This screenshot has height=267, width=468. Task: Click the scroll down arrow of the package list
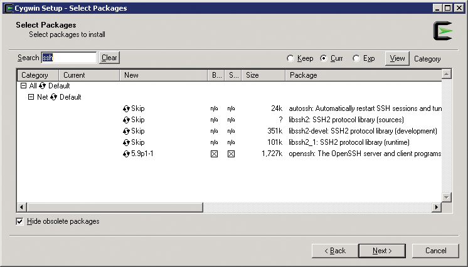pos(446,197)
